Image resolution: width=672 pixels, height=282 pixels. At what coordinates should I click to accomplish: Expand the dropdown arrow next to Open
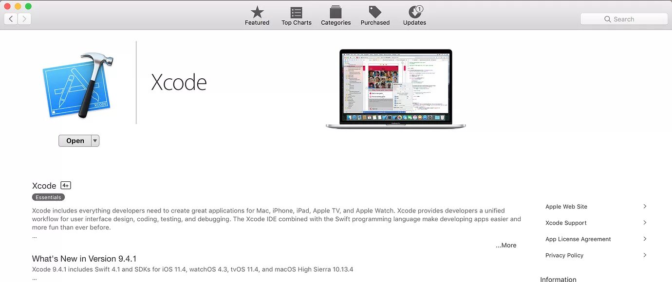(x=95, y=141)
